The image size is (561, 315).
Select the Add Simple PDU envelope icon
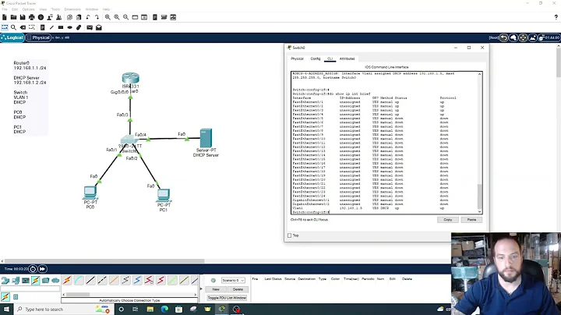[90, 27]
